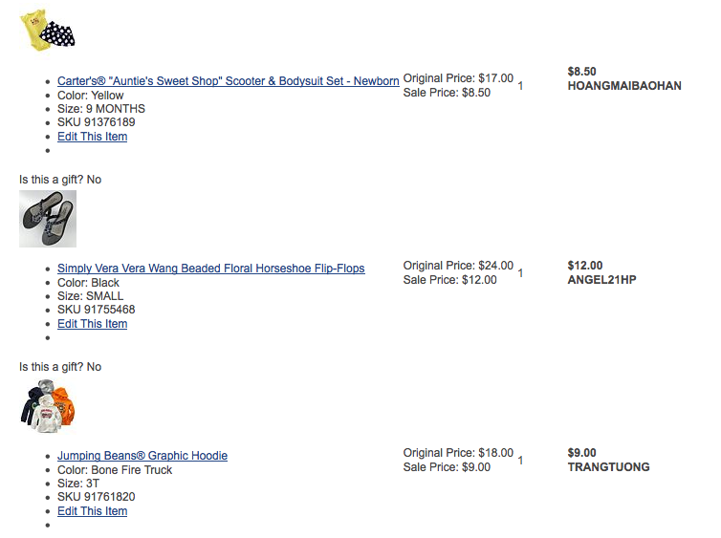Click the TRANGTUONG promo code text

coord(609,467)
